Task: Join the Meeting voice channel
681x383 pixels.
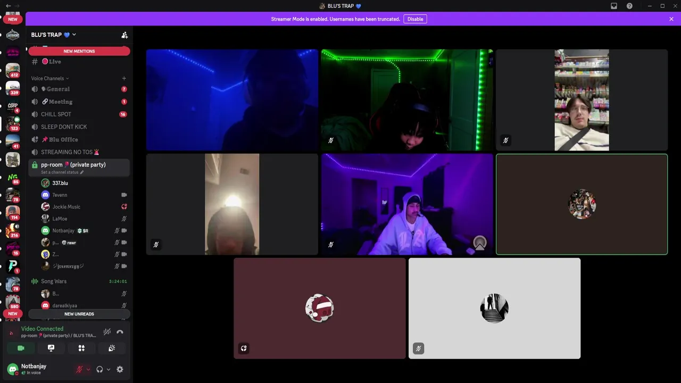Action: pyautogui.click(x=79, y=102)
